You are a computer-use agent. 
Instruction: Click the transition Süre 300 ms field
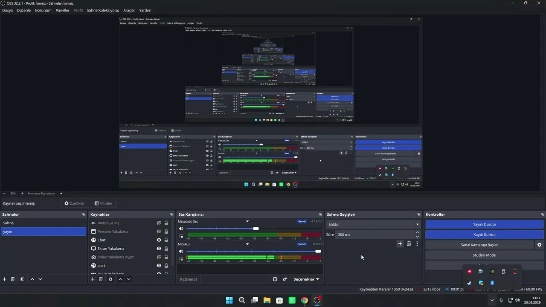[375, 235]
